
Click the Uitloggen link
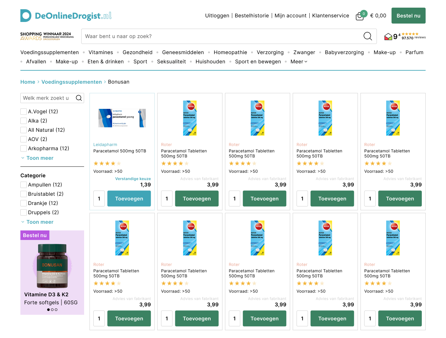(x=217, y=16)
